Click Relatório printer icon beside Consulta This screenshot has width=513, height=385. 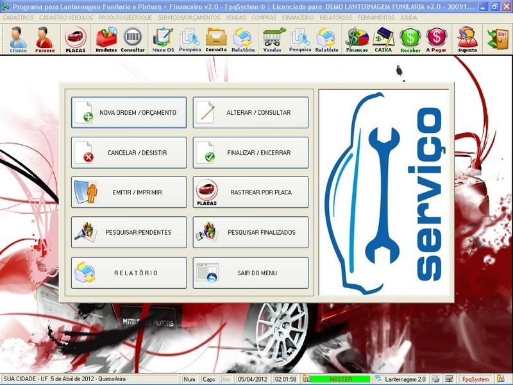tap(243, 39)
